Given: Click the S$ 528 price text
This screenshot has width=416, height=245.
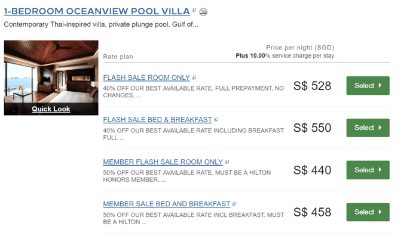Looking at the screenshot, I should (x=312, y=86).
